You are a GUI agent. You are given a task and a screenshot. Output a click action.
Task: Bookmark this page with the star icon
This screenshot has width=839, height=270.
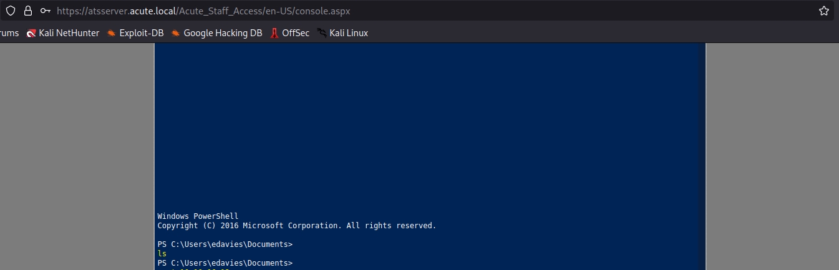(x=823, y=11)
